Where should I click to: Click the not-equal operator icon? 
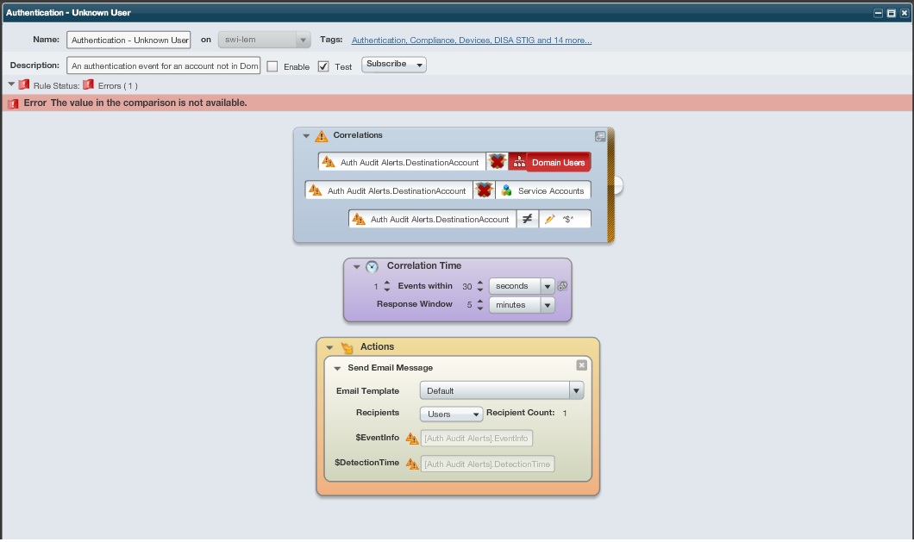point(527,219)
